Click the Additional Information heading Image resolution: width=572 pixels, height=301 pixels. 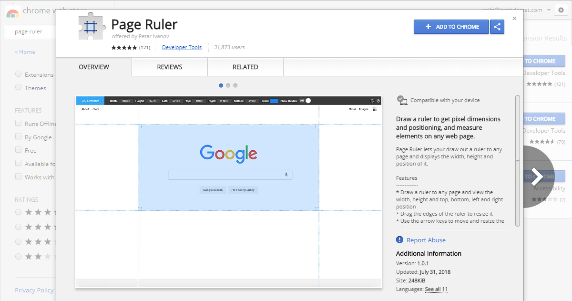pyautogui.click(x=429, y=253)
